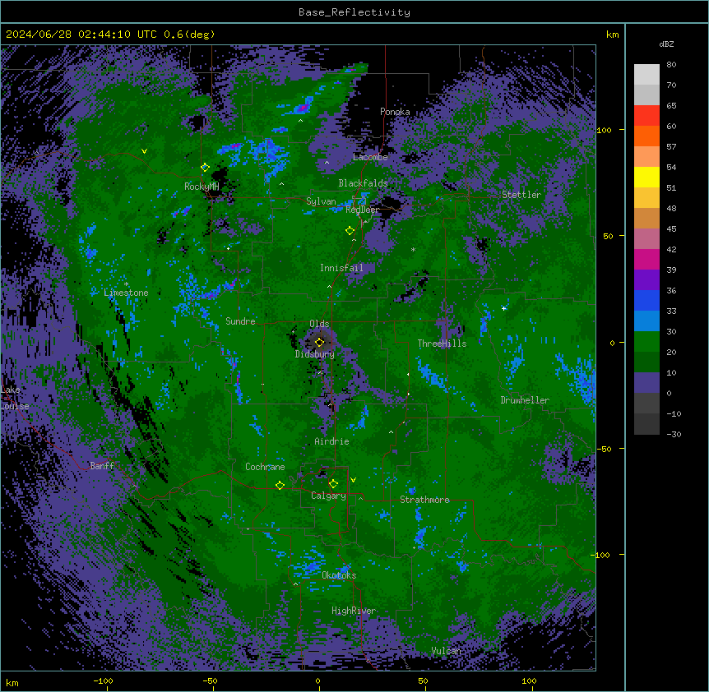The width and height of the screenshot is (709, 692).
Task: Select the yellow V marker northwest of RockyMH
Action: pos(144,151)
